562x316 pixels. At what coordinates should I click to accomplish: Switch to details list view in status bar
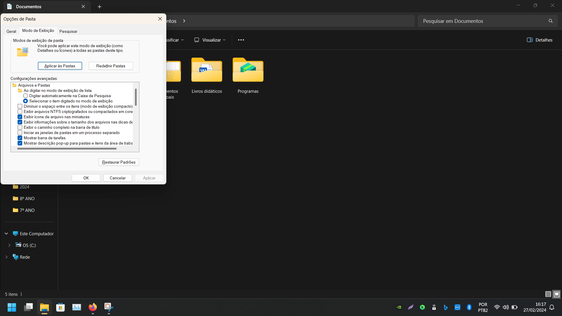[548, 294]
